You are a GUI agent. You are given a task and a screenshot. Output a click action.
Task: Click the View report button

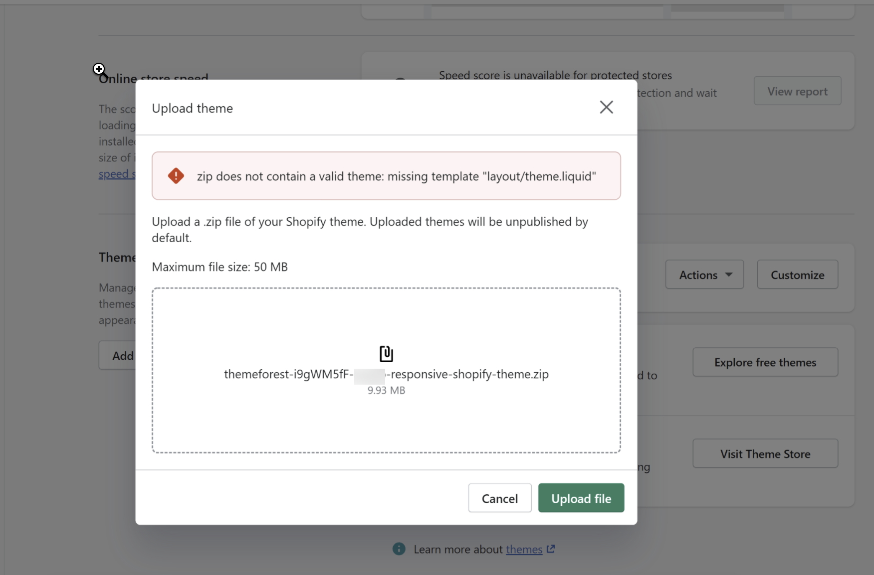click(x=797, y=91)
